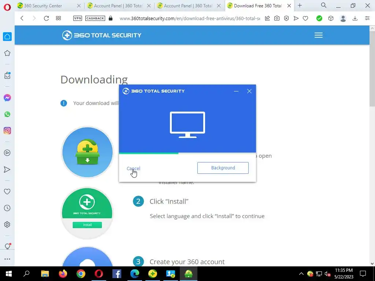Open taskbar search magnifier

click(x=26, y=274)
